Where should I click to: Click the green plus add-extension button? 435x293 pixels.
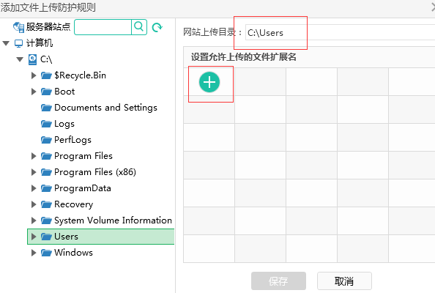click(209, 82)
